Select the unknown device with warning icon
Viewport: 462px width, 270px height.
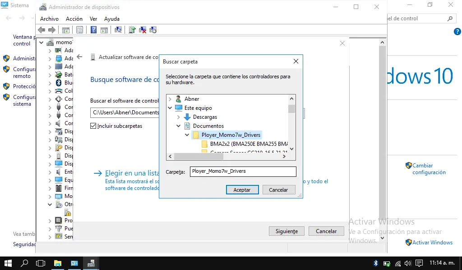coord(68,212)
